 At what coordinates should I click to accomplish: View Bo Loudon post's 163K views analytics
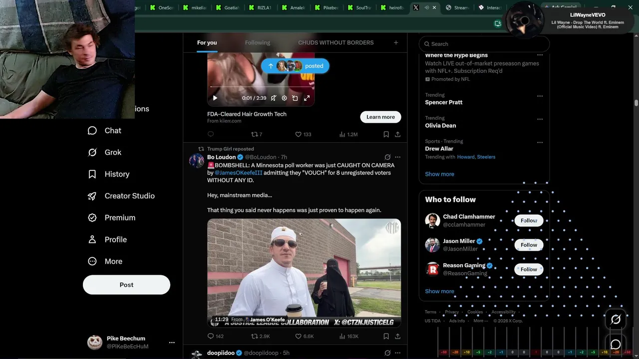pos(348,336)
